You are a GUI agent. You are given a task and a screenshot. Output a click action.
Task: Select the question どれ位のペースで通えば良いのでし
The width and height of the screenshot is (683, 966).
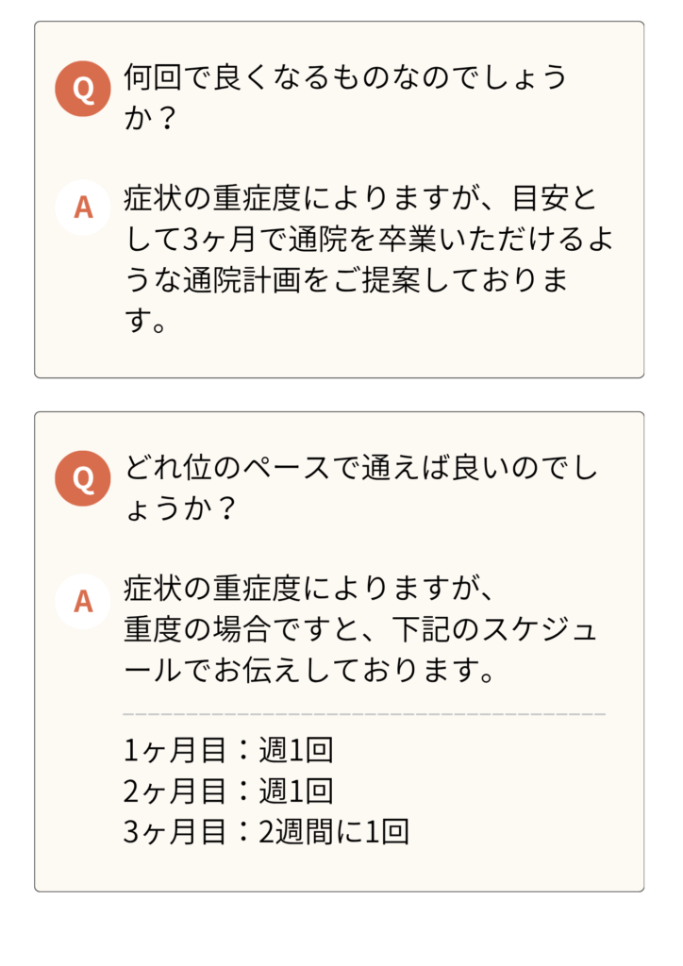360,469
